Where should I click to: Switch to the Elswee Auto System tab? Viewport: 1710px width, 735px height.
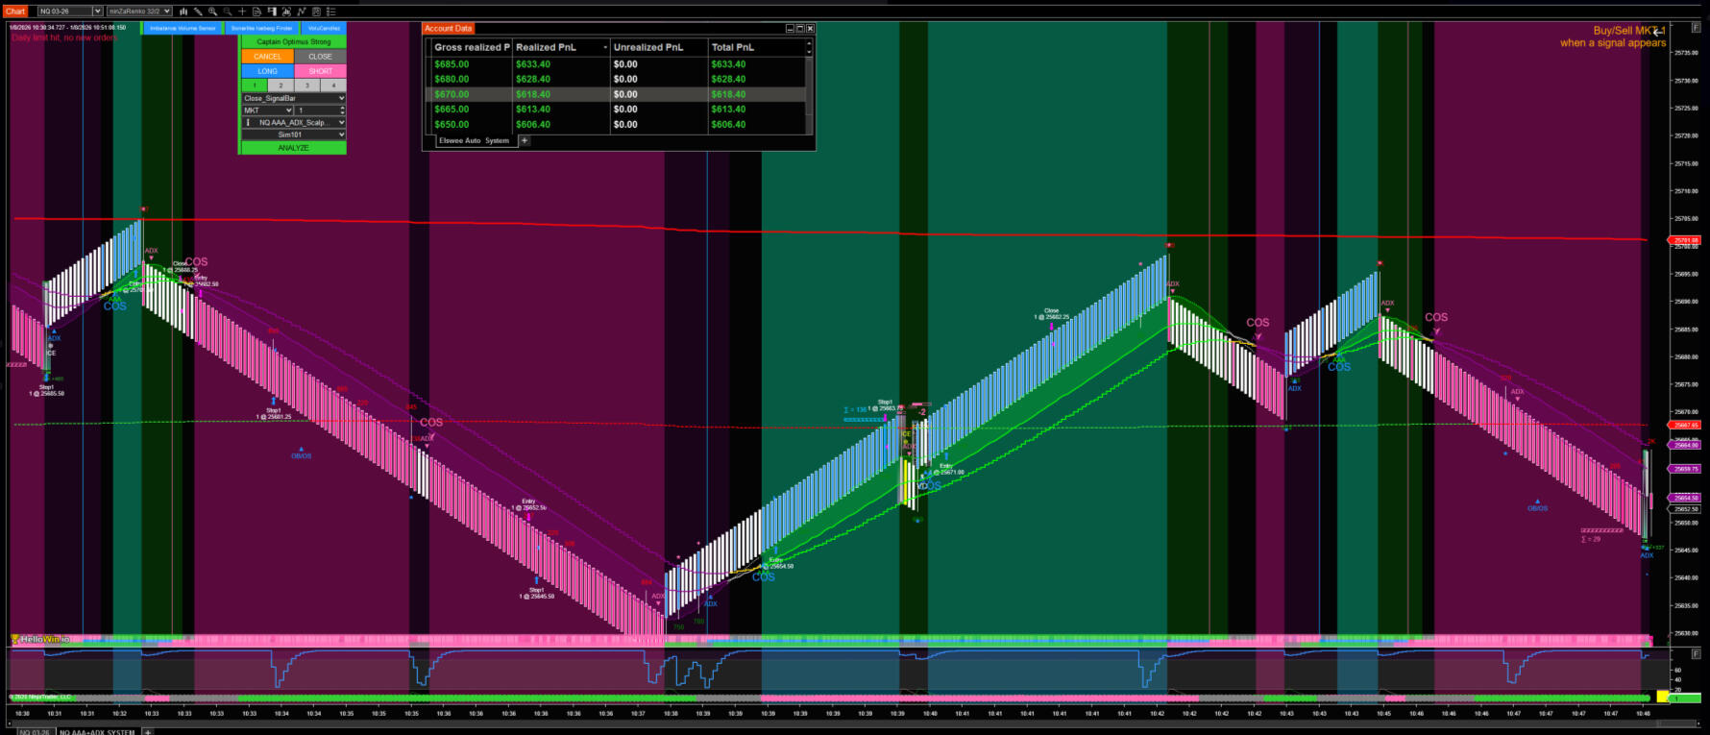[x=474, y=141]
